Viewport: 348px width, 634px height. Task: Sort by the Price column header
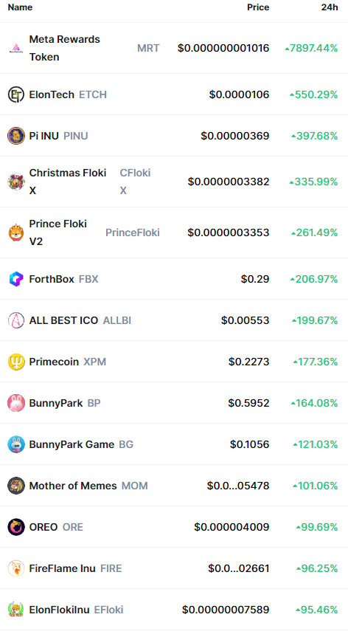(258, 7)
